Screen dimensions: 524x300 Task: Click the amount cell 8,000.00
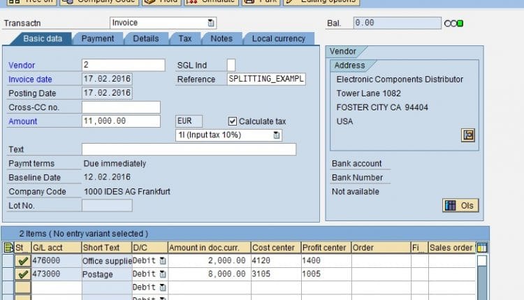point(209,274)
